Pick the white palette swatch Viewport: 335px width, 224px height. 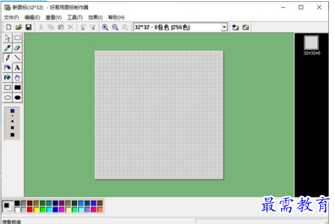[x=17, y=209]
